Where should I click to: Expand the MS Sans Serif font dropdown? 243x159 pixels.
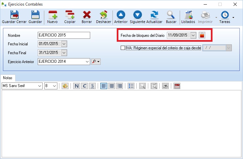point(40,86)
